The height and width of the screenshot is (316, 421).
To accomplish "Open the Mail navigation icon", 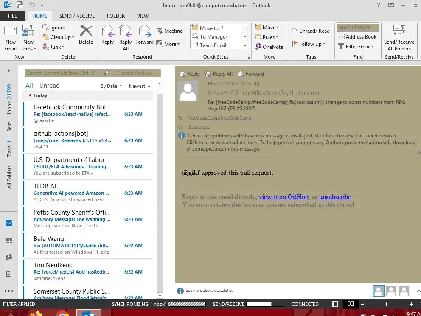I will click(9, 223).
